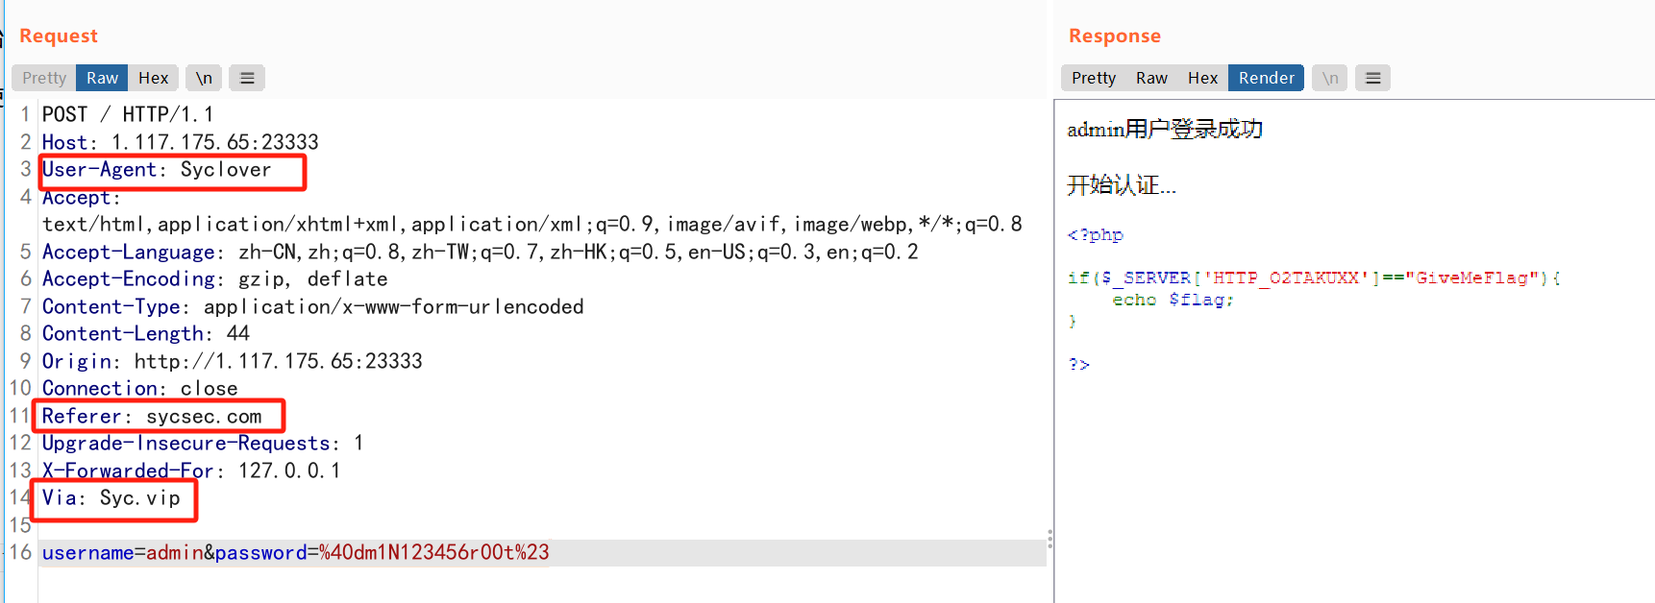Click the 开始认证... text in the response
Viewport: 1655px width, 603px height.
1122,185
